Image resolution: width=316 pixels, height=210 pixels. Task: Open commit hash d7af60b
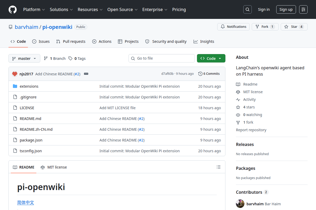click(167, 74)
